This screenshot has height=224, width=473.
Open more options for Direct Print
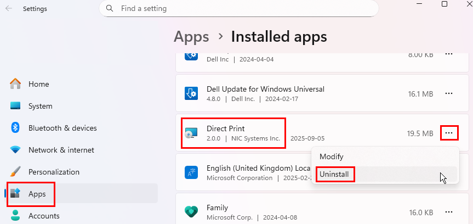click(449, 133)
